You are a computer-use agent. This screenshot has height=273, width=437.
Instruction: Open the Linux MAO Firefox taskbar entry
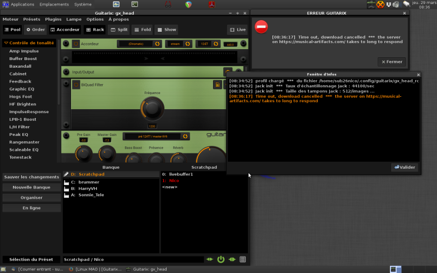tap(95, 269)
